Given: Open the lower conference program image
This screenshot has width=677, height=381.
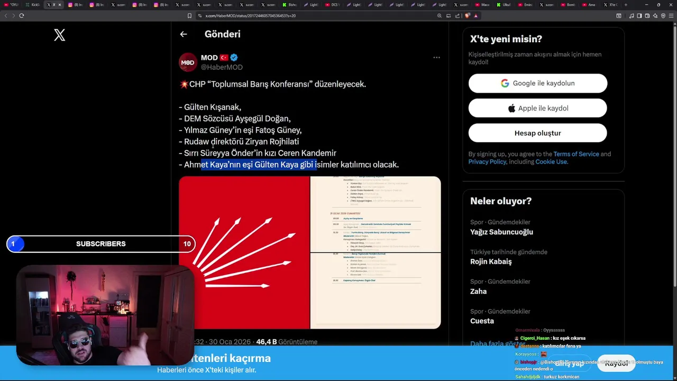Looking at the screenshot, I should [x=376, y=291].
